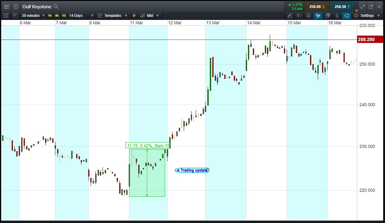Screen dimensions: 385x223
Task: Click the 258.00 sell price button
Action: pyautogui.click(x=317, y=6)
